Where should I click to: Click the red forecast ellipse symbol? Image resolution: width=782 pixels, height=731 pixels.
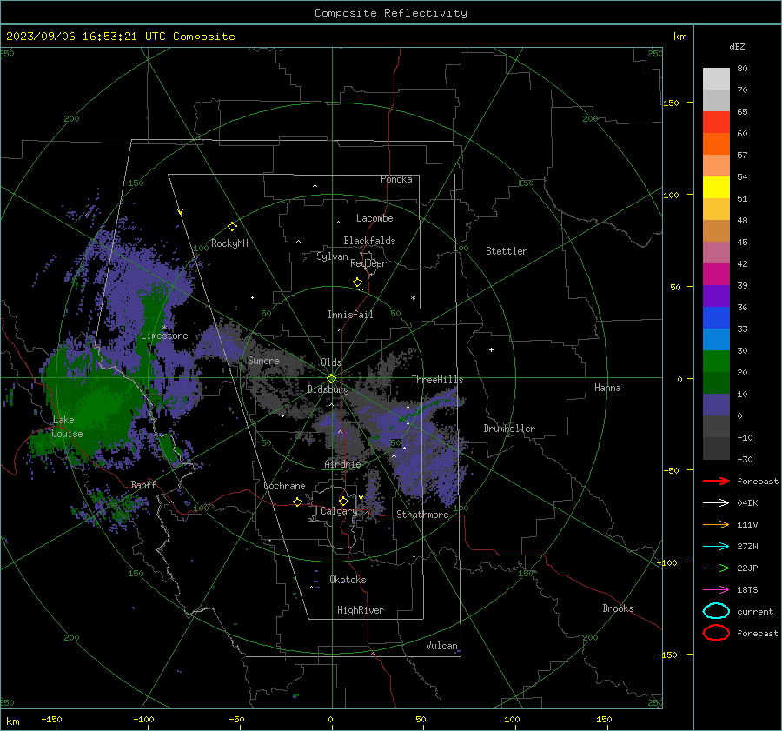click(716, 633)
